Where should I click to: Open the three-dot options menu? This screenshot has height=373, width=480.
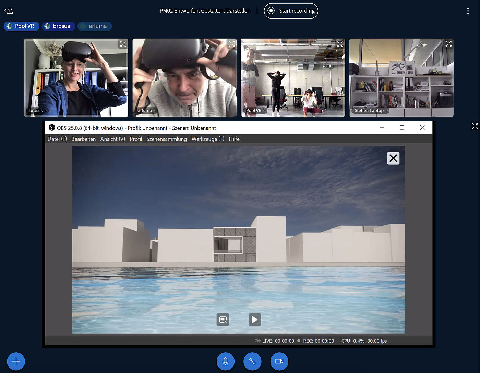coord(468,11)
